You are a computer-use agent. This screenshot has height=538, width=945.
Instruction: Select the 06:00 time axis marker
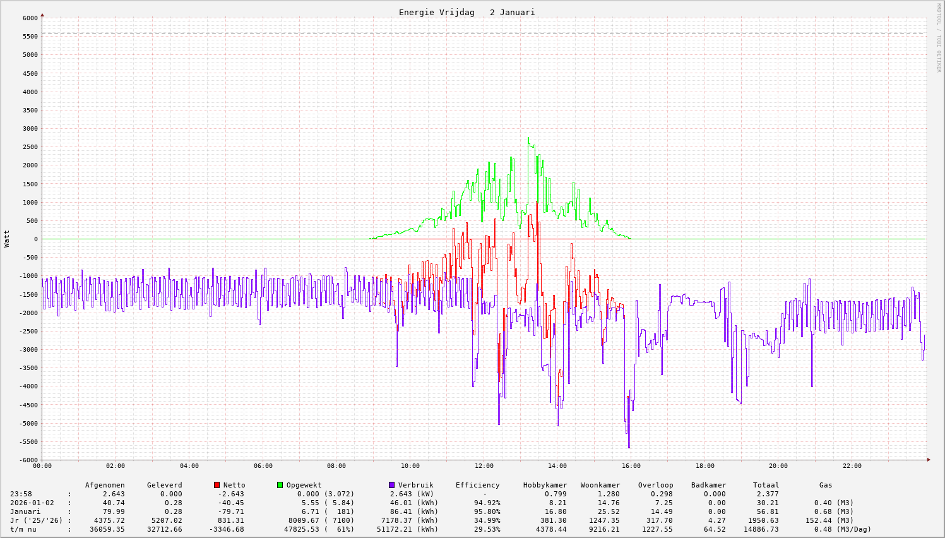263,466
